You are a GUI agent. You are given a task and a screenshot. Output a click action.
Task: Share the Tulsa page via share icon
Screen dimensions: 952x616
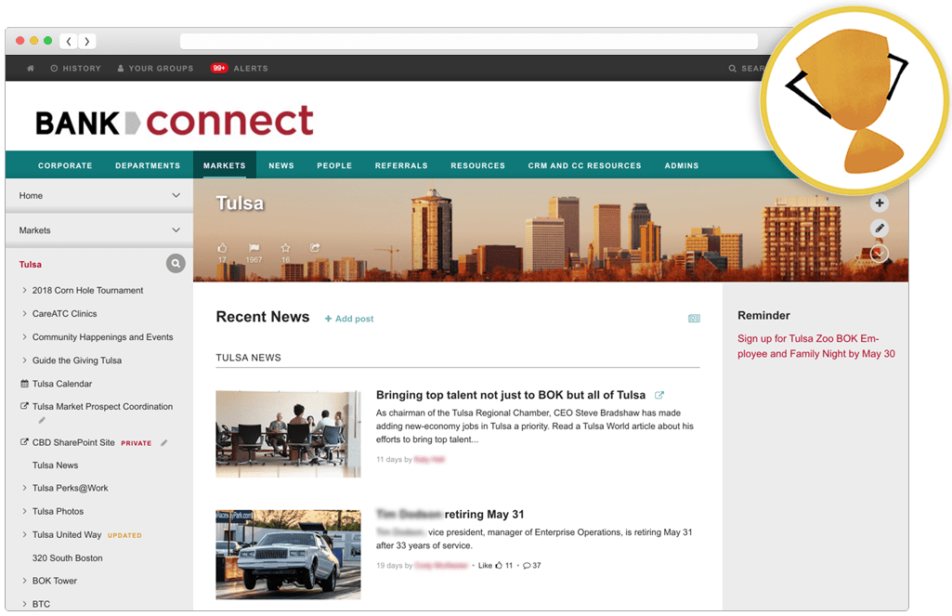coord(315,248)
